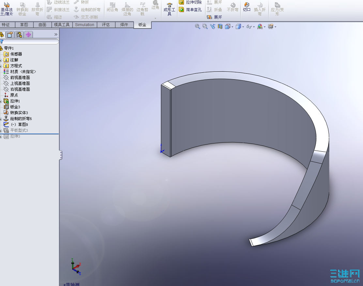Select the 钣金 (Sheet Metal) tab

coord(143,25)
